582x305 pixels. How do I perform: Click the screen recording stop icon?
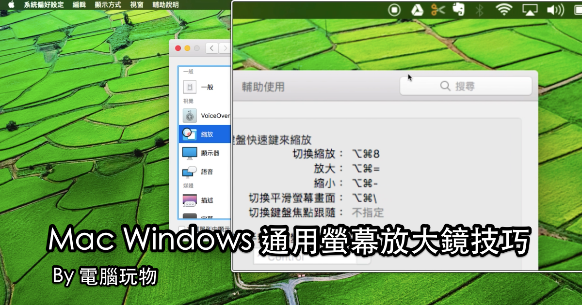pos(395,9)
